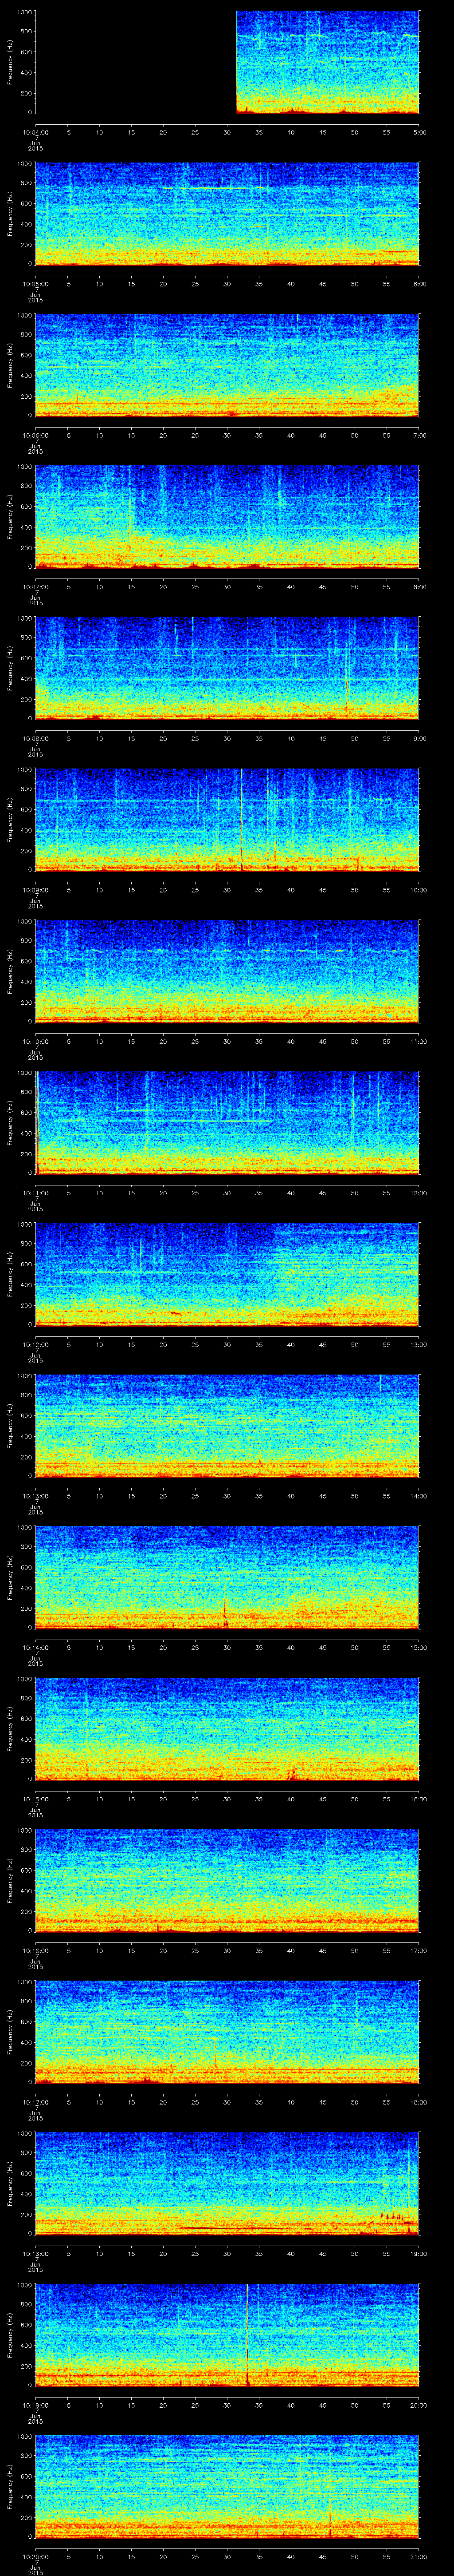Click the bright vertical spike near 32s in 10:09:00 panel
This screenshot has width=454, height=2576.
pos(242,820)
